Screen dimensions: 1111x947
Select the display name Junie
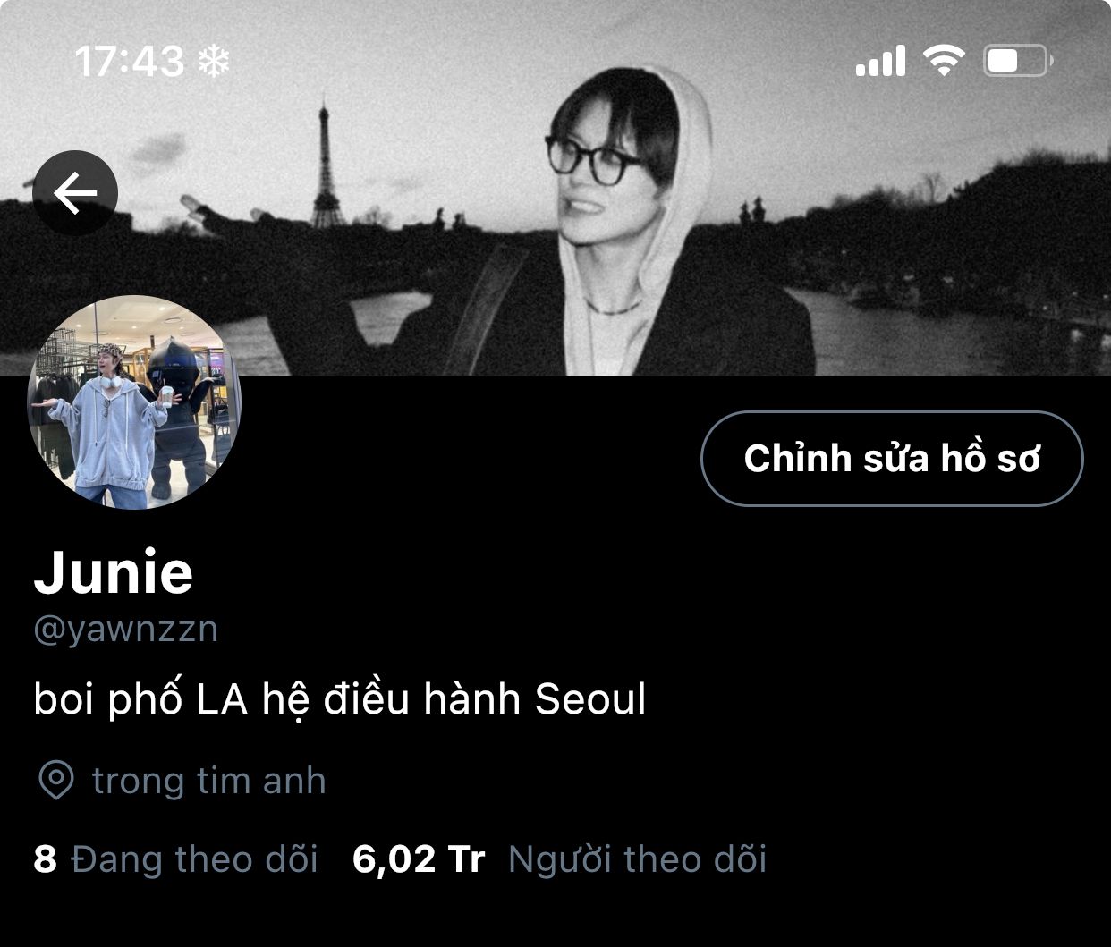click(114, 572)
